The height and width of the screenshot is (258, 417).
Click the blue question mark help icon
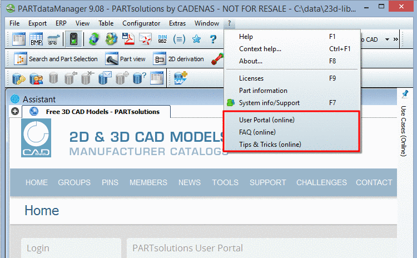pyautogui.click(x=213, y=39)
